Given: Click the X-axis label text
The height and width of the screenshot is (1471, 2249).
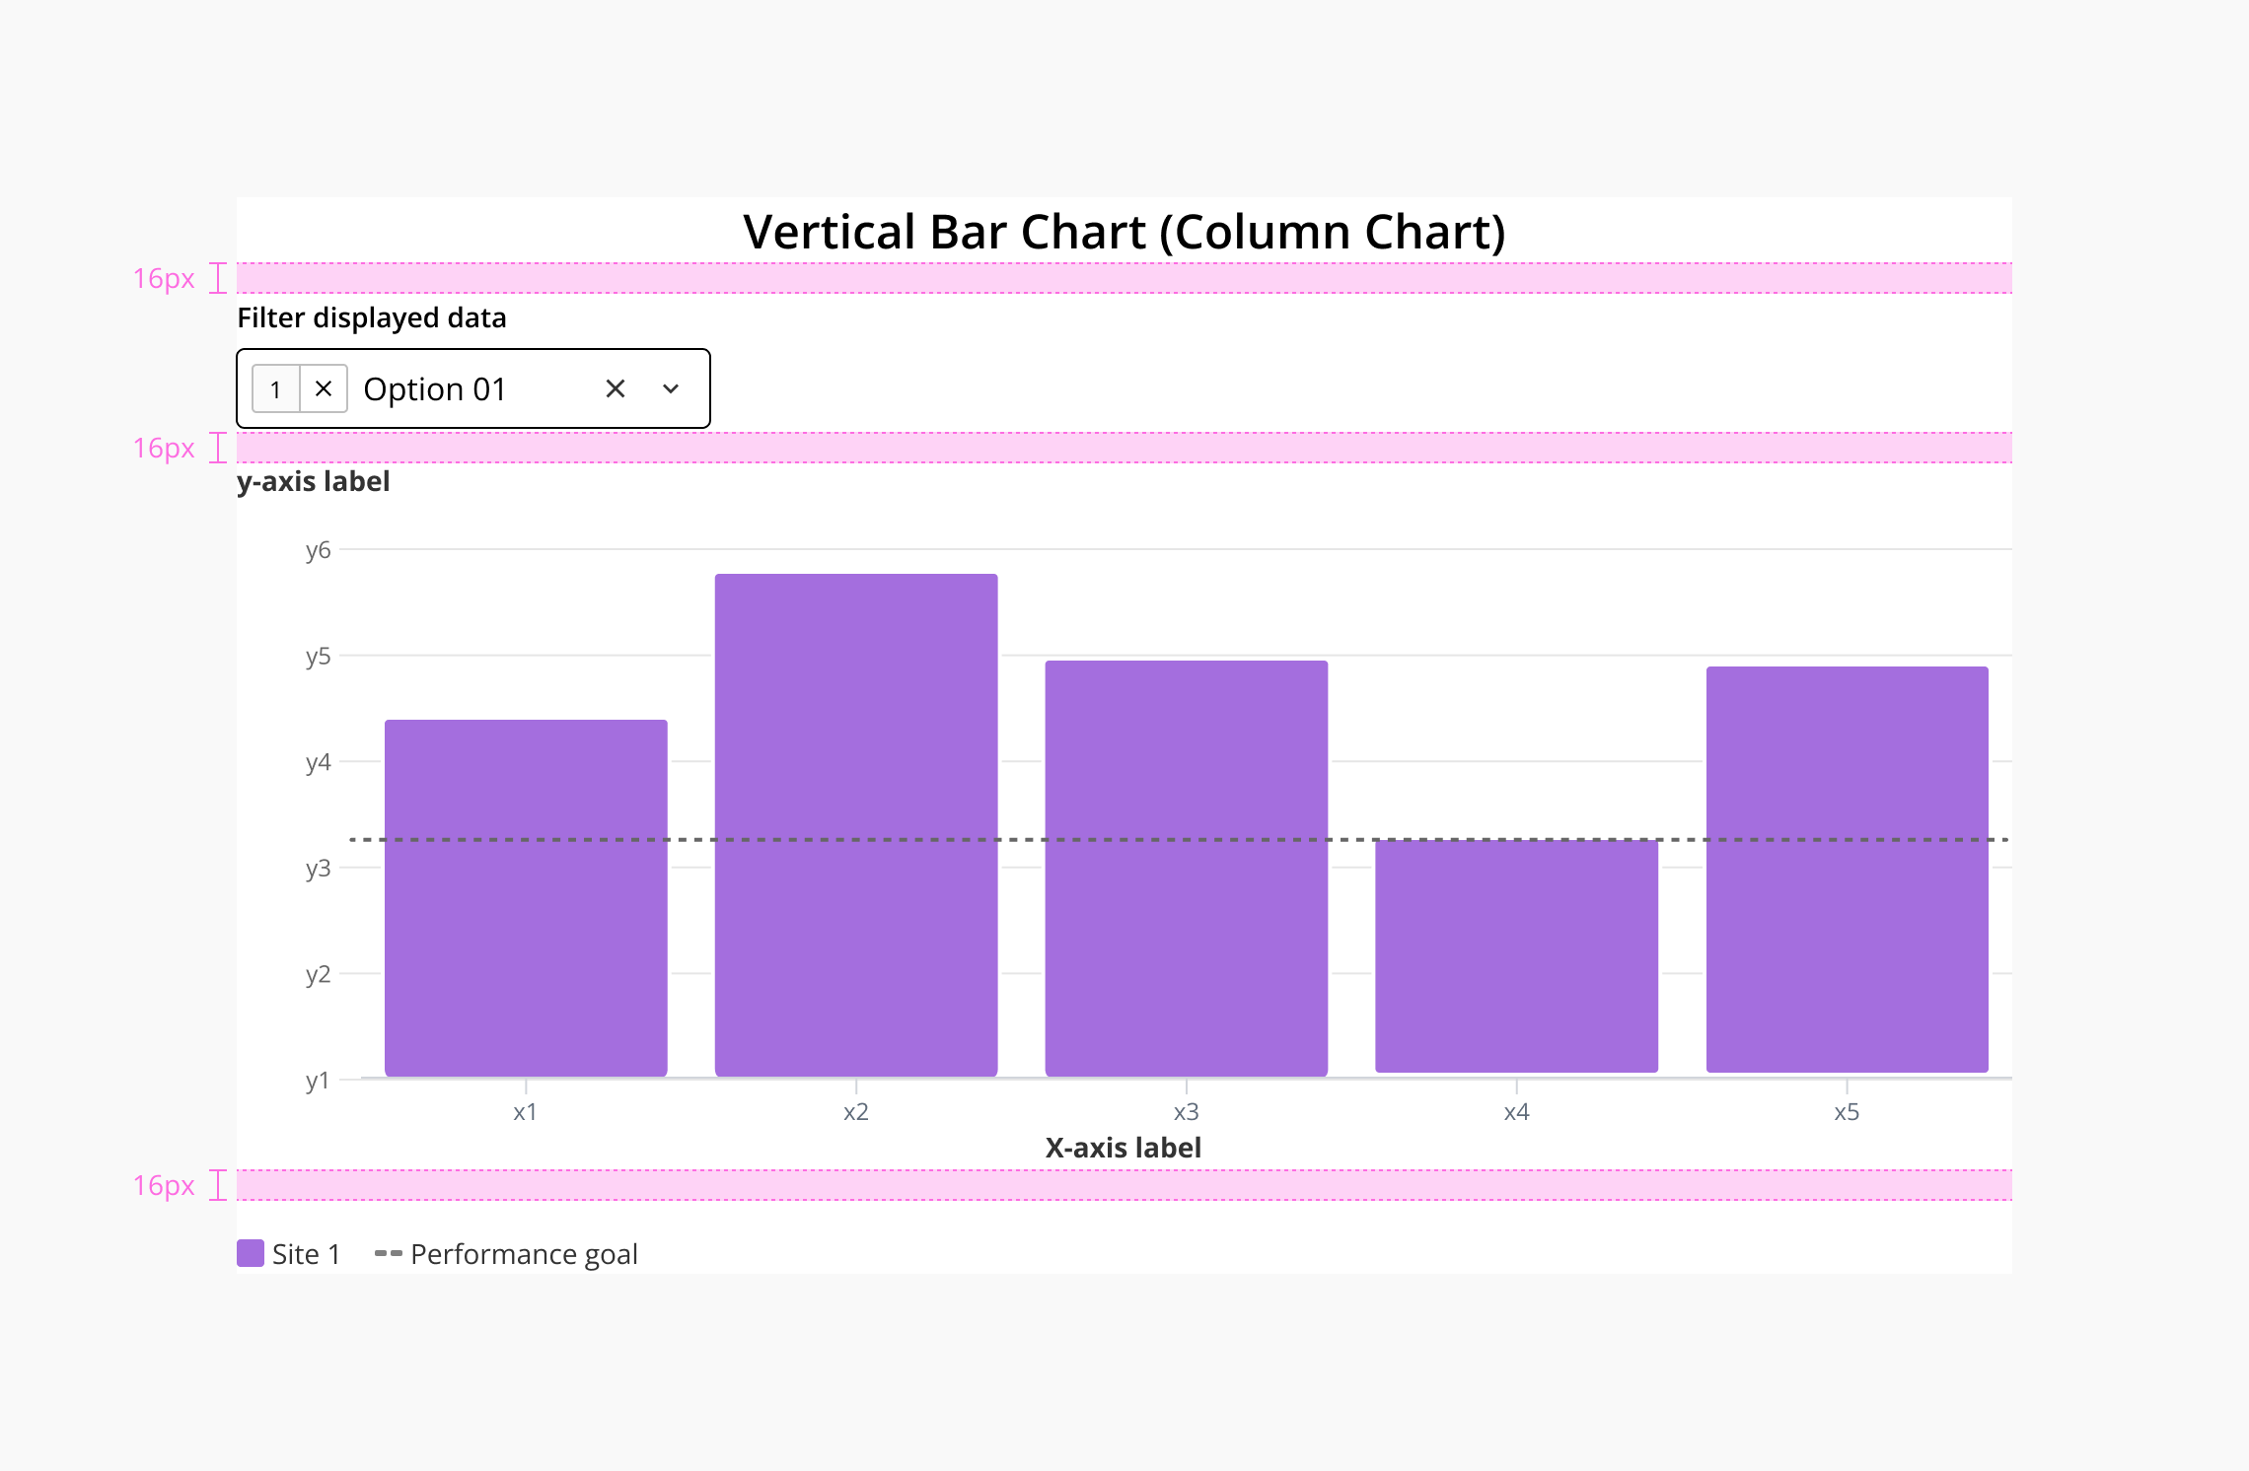Looking at the screenshot, I should [1124, 1148].
